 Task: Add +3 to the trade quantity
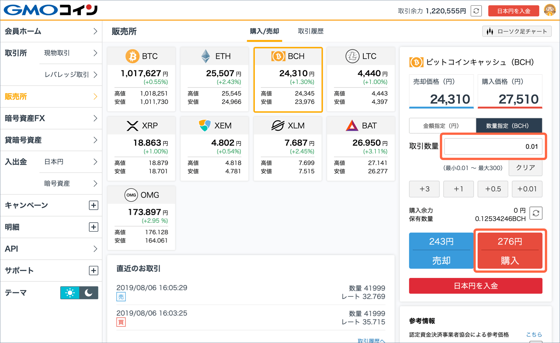point(425,189)
